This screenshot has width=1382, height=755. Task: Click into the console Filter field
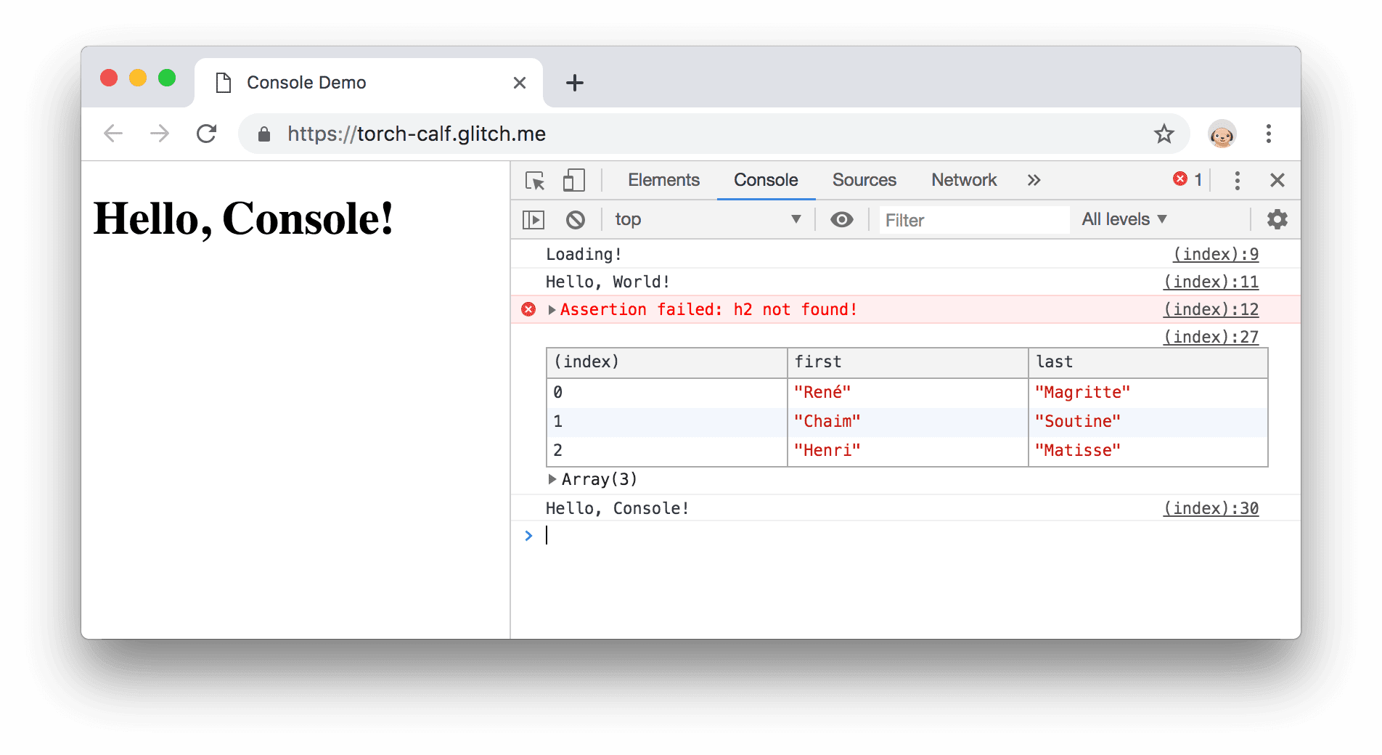[x=973, y=219]
